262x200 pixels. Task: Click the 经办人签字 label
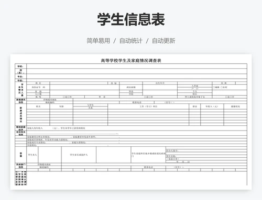[x=172, y=151]
